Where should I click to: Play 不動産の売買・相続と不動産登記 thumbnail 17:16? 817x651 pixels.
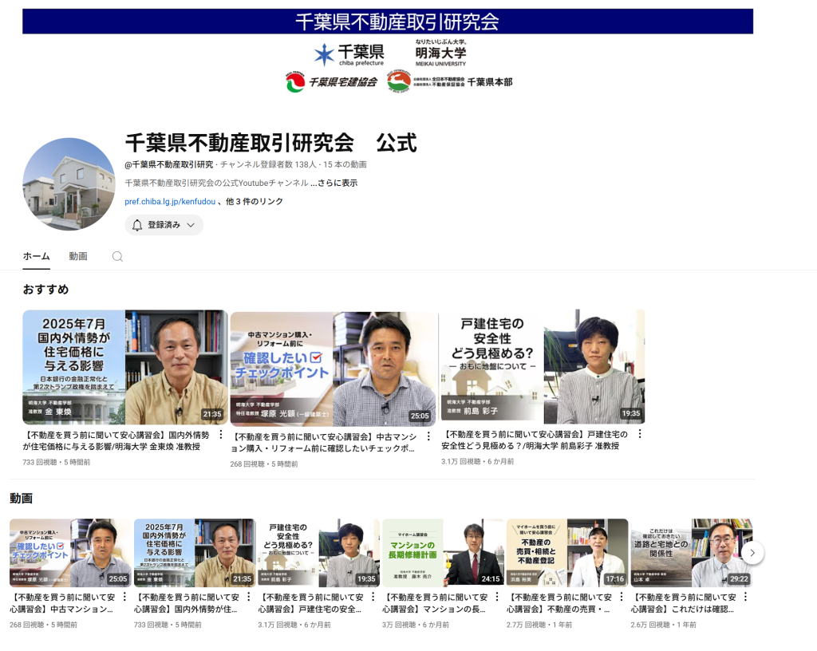tap(567, 553)
